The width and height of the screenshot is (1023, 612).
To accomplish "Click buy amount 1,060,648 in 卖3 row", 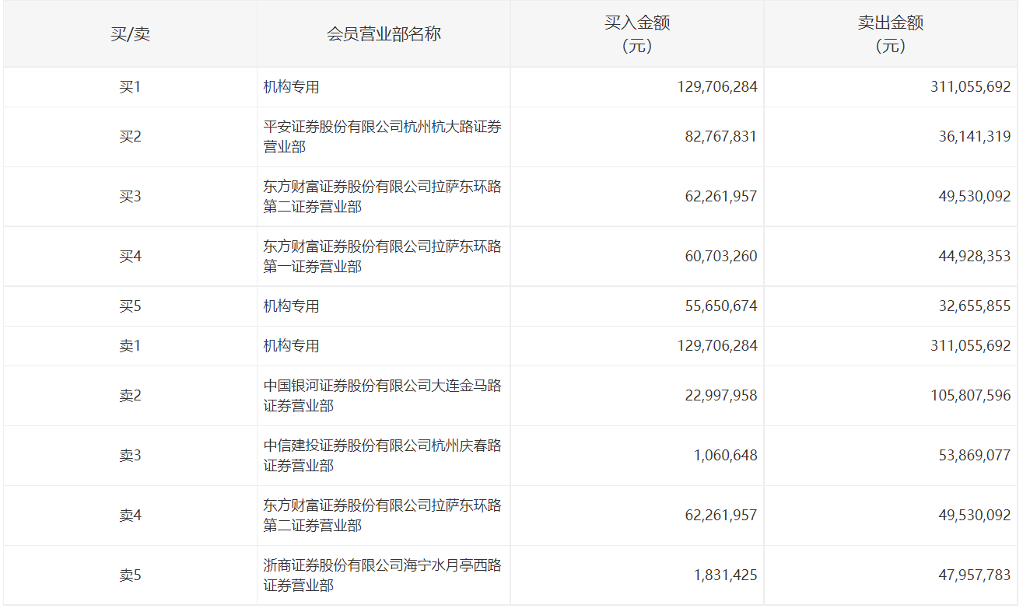I will click(725, 456).
